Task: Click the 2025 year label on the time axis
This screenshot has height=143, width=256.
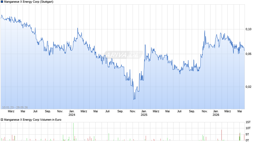Action: coord(144,115)
